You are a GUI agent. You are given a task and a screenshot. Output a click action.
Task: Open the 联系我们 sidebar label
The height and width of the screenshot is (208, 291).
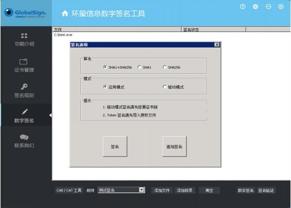pyautogui.click(x=24, y=146)
